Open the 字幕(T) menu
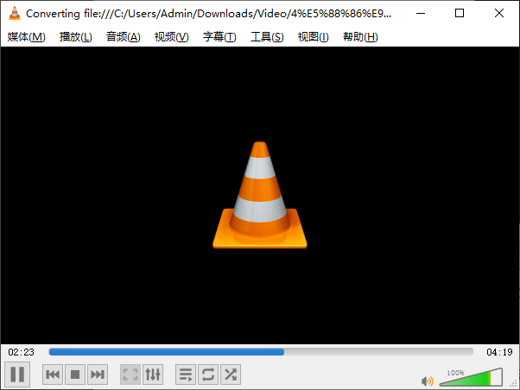Screen dimensions: 520x390 click(219, 37)
